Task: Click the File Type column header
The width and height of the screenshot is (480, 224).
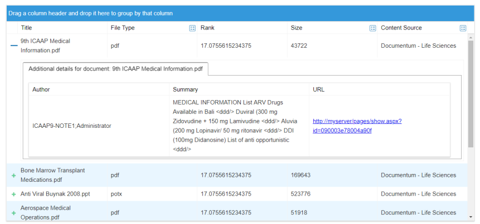Action: point(122,28)
